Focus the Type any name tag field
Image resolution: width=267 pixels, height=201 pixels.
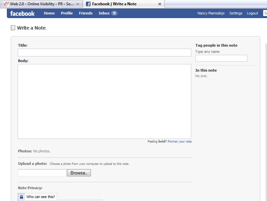click(221, 58)
